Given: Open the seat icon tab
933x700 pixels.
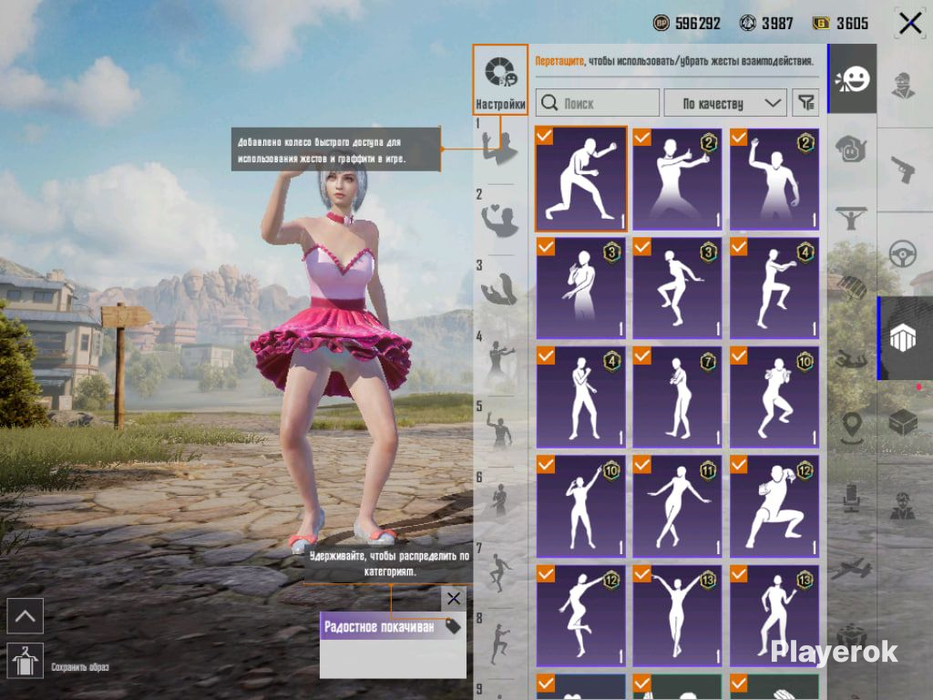Looking at the screenshot, I should click(852, 498).
